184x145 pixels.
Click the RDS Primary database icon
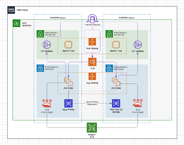click(x=68, y=103)
